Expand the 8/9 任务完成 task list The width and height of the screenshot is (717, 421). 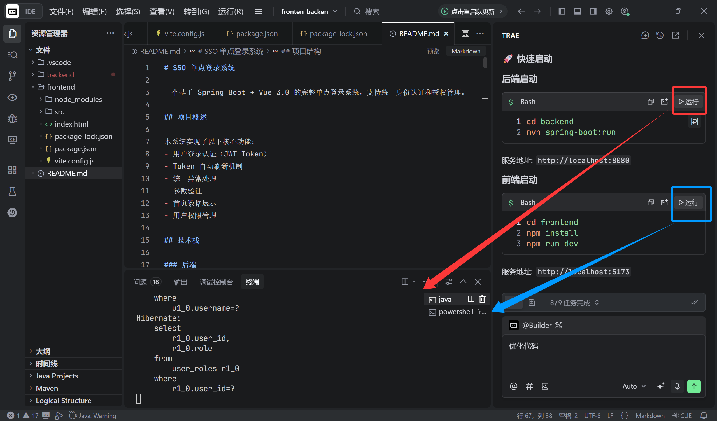(x=574, y=302)
